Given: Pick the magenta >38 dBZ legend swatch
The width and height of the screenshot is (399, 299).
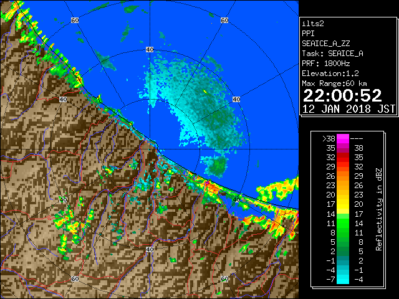Looking at the screenshot, I should [343, 138].
